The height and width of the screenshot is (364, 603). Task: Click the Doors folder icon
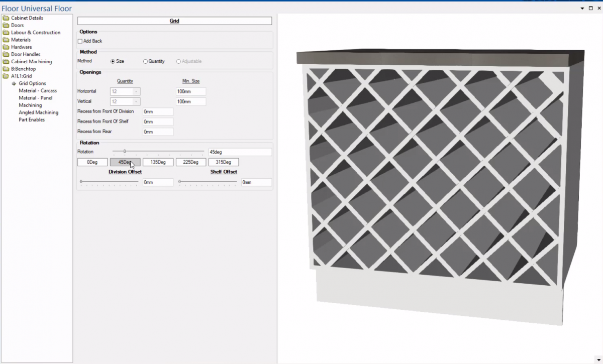pyautogui.click(x=6, y=25)
